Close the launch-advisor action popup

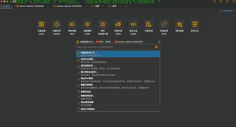tap(159, 42)
